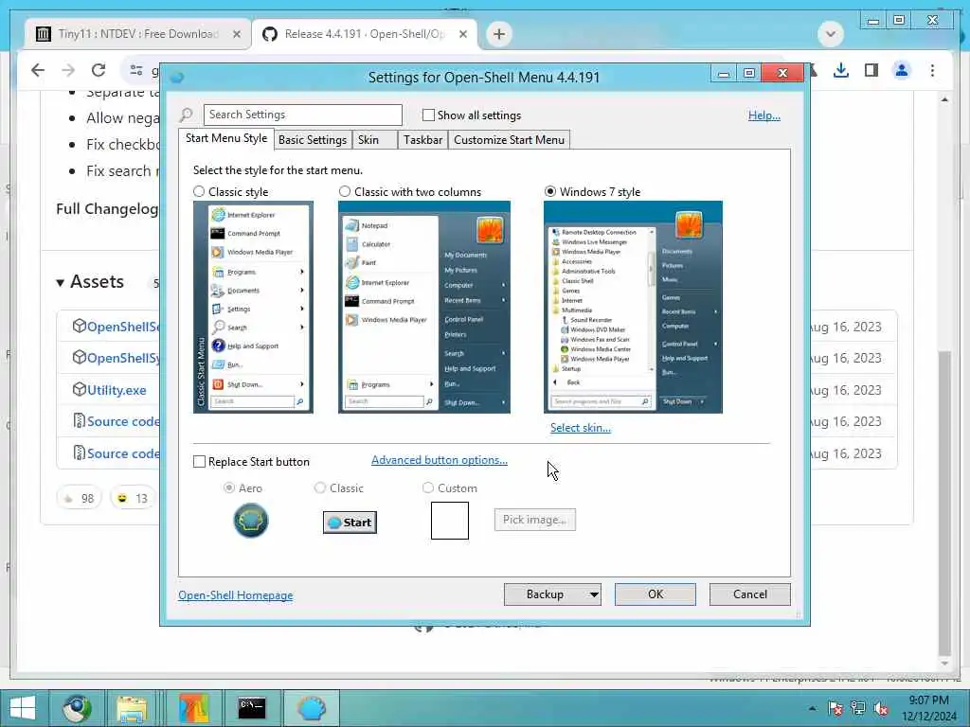Viewport: 970px width, 727px height.
Task: Click the Open-Shell shell icon in taskbar
Action: 311,708
